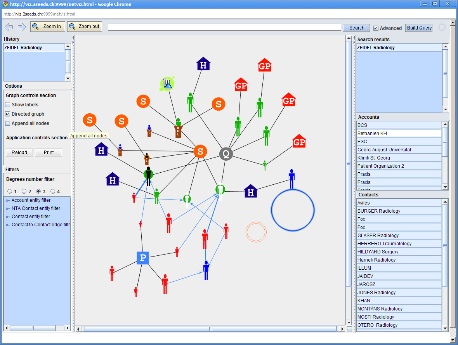Click the Contacts list scroll down arrow
Screen dimensions: 458x345
tap(445, 328)
